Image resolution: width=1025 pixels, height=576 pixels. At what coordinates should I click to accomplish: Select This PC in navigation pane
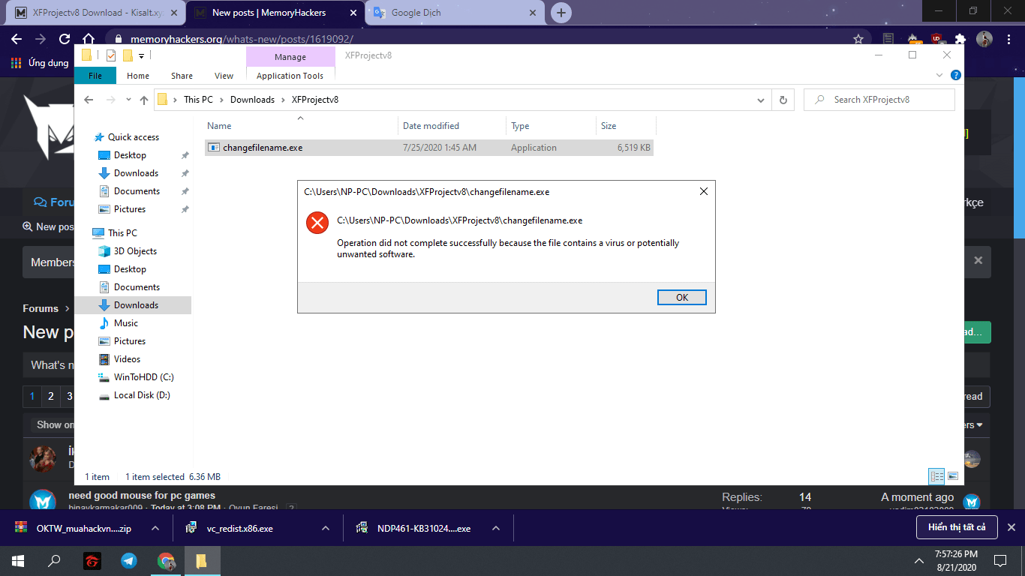[x=122, y=233]
